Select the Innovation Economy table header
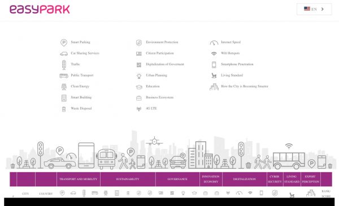The height and width of the screenshot is (206, 339). (211, 179)
